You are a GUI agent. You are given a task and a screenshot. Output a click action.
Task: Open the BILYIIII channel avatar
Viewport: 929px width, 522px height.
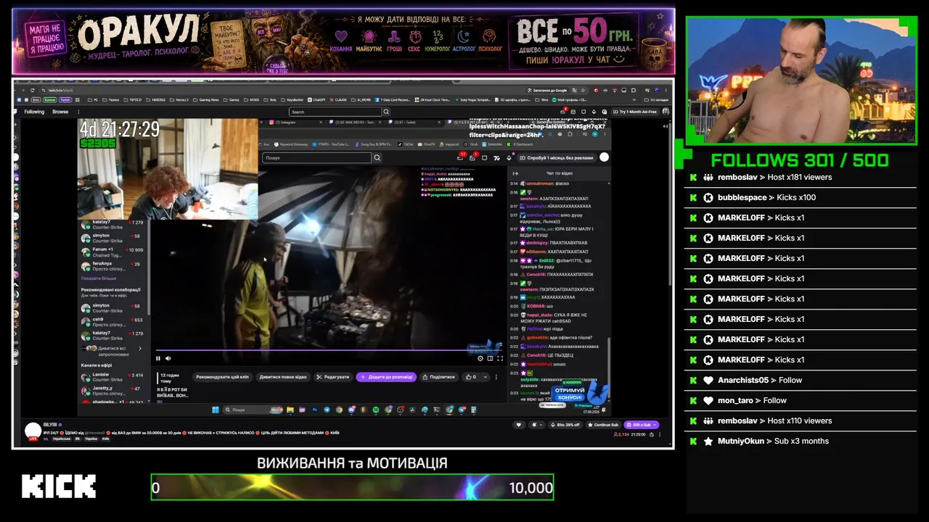(33, 431)
